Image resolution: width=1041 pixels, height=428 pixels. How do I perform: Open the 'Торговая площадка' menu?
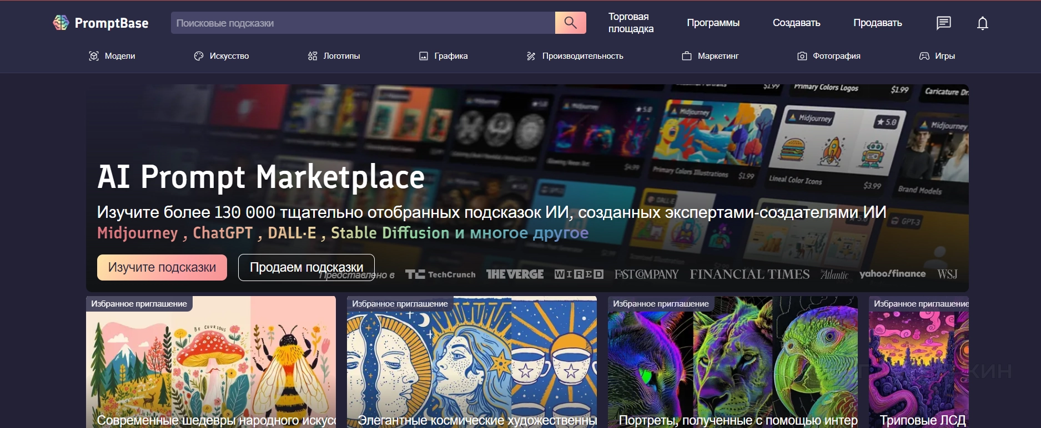point(631,23)
